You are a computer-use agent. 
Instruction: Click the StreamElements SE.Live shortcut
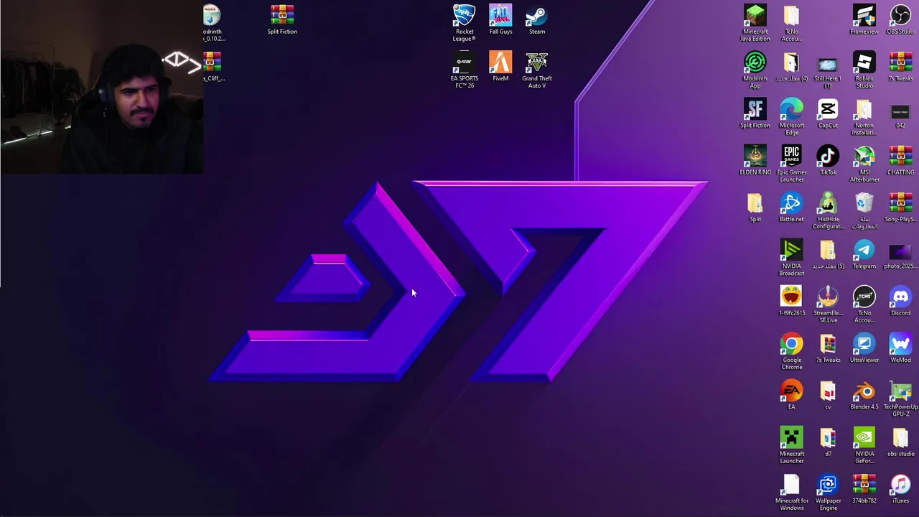827,304
